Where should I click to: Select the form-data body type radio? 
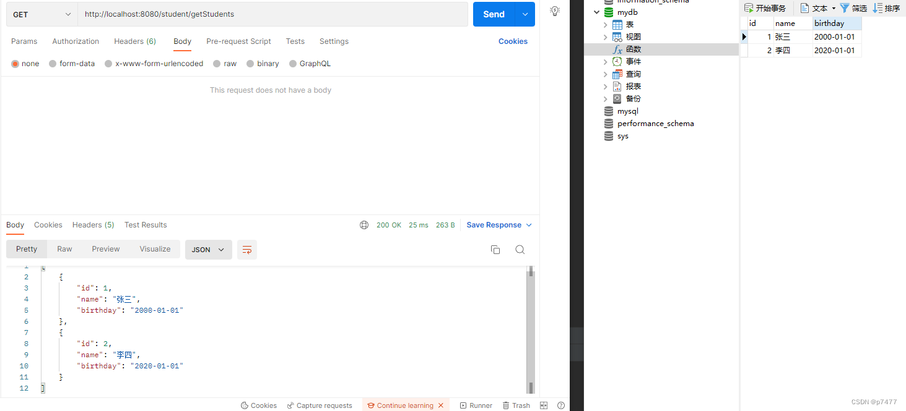pos(53,64)
